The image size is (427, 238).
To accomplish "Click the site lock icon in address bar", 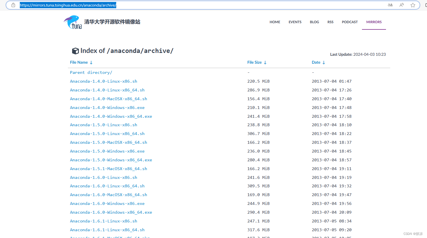I will (x=13, y=5).
